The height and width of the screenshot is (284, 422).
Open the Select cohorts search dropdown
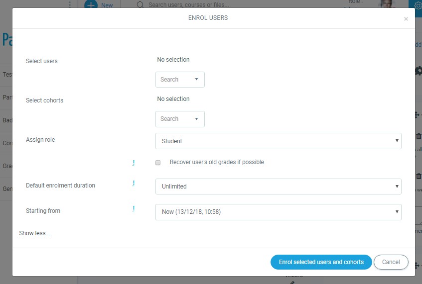pyautogui.click(x=180, y=119)
